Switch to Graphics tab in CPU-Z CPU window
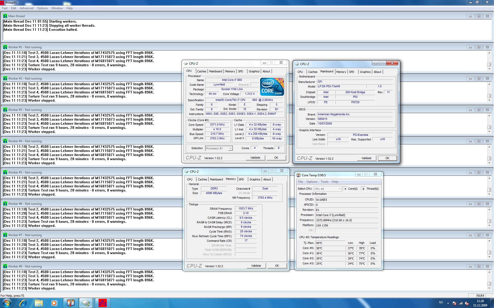This screenshot has height=308, width=494. (254, 71)
